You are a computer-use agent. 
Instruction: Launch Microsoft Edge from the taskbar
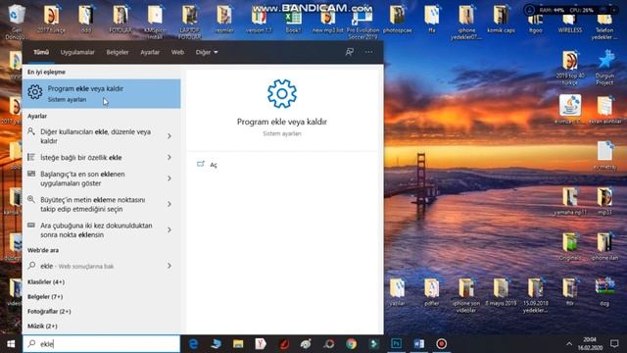[x=194, y=344]
